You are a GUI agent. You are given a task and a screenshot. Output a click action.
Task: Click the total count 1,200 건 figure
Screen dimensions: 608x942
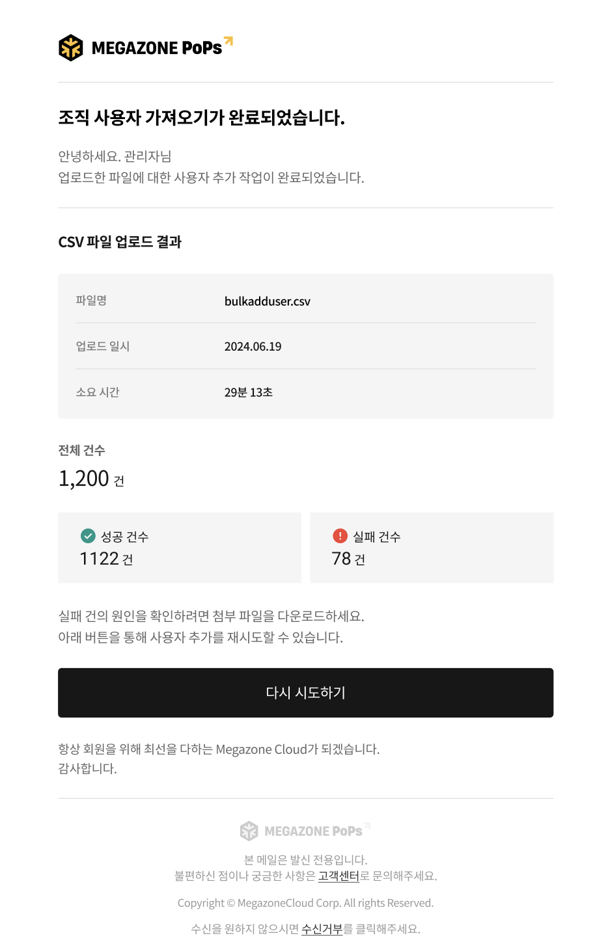pos(91,479)
